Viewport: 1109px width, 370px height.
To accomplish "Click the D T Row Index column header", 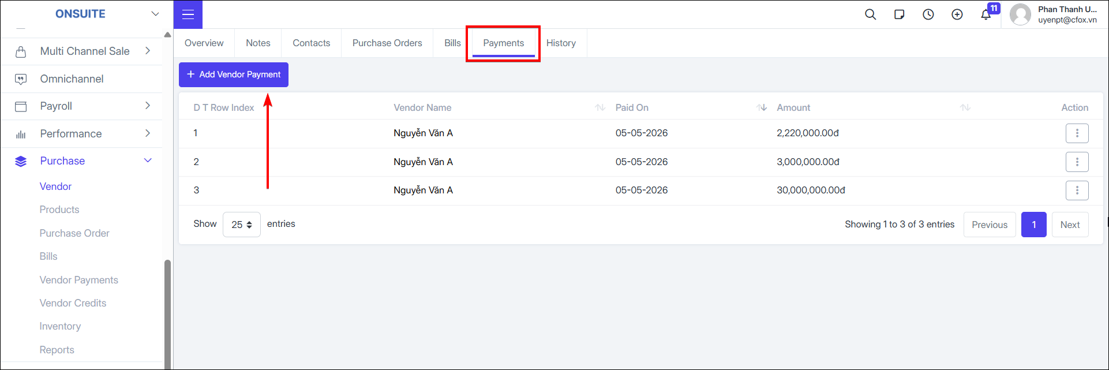I will tap(224, 108).
